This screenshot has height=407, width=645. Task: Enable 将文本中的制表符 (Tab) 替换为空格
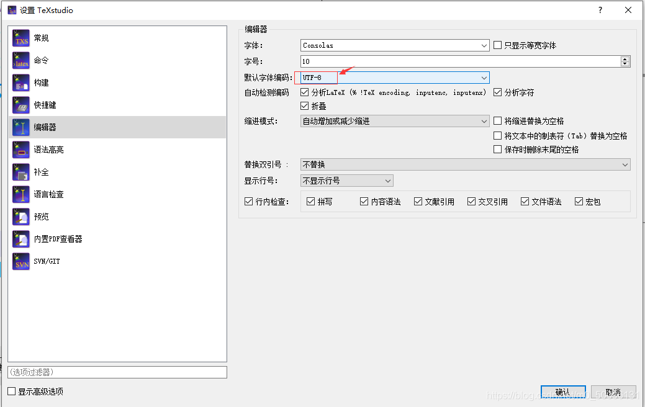pyautogui.click(x=497, y=136)
